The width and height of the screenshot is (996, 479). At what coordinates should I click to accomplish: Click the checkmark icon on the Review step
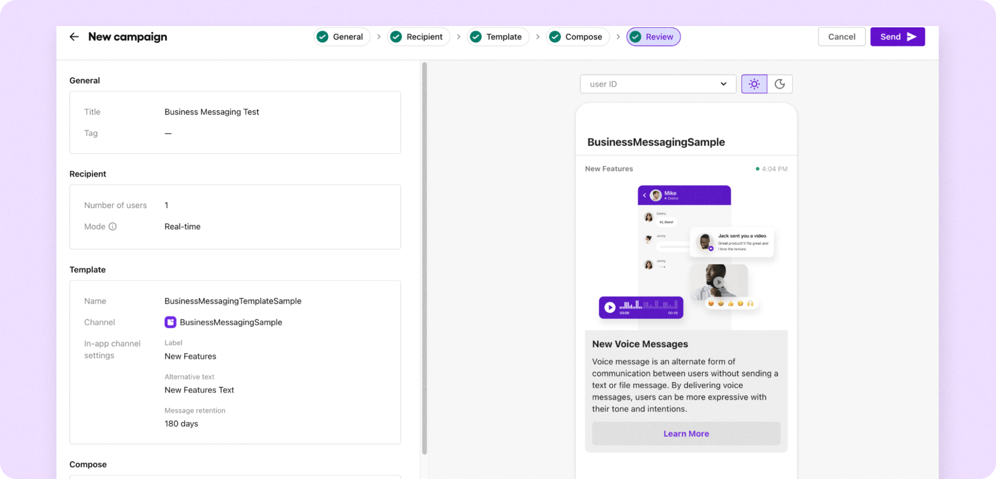pyautogui.click(x=635, y=37)
